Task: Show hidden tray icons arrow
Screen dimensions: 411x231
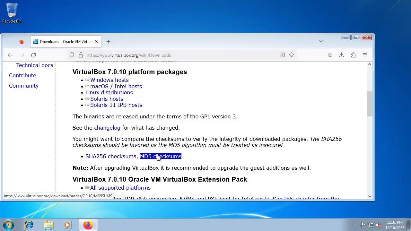Action: coord(355,225)
